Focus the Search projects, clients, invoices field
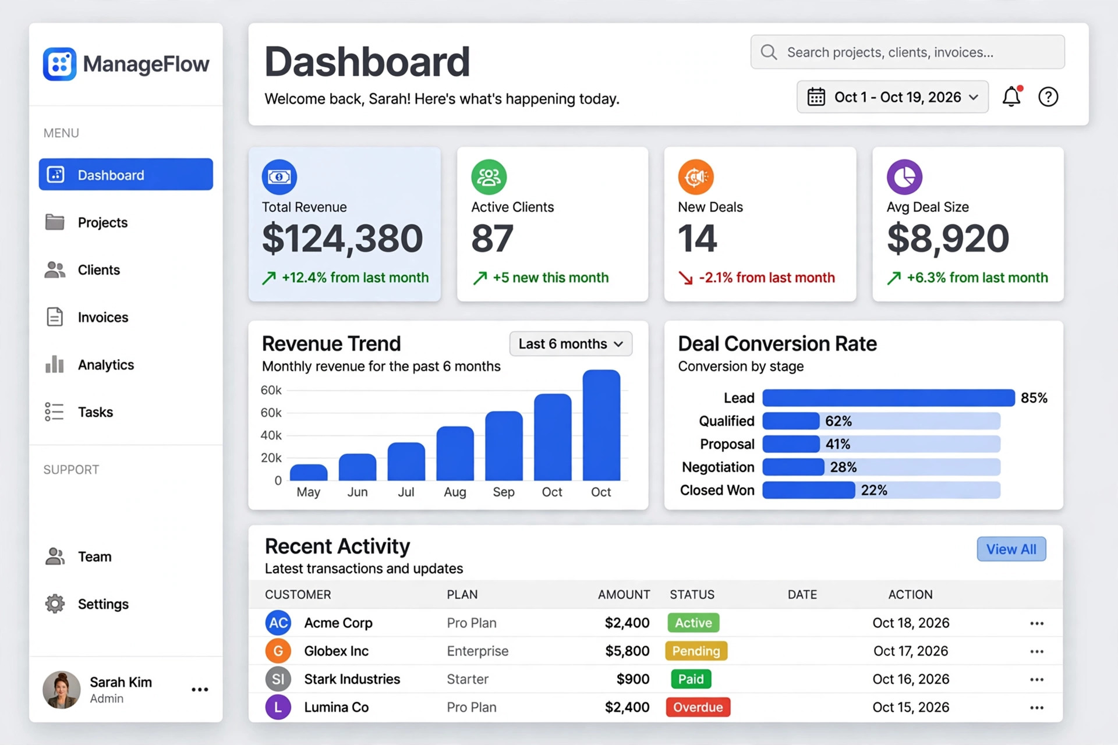The width and height of the screenshot is (1118, 745). [907, 52]
